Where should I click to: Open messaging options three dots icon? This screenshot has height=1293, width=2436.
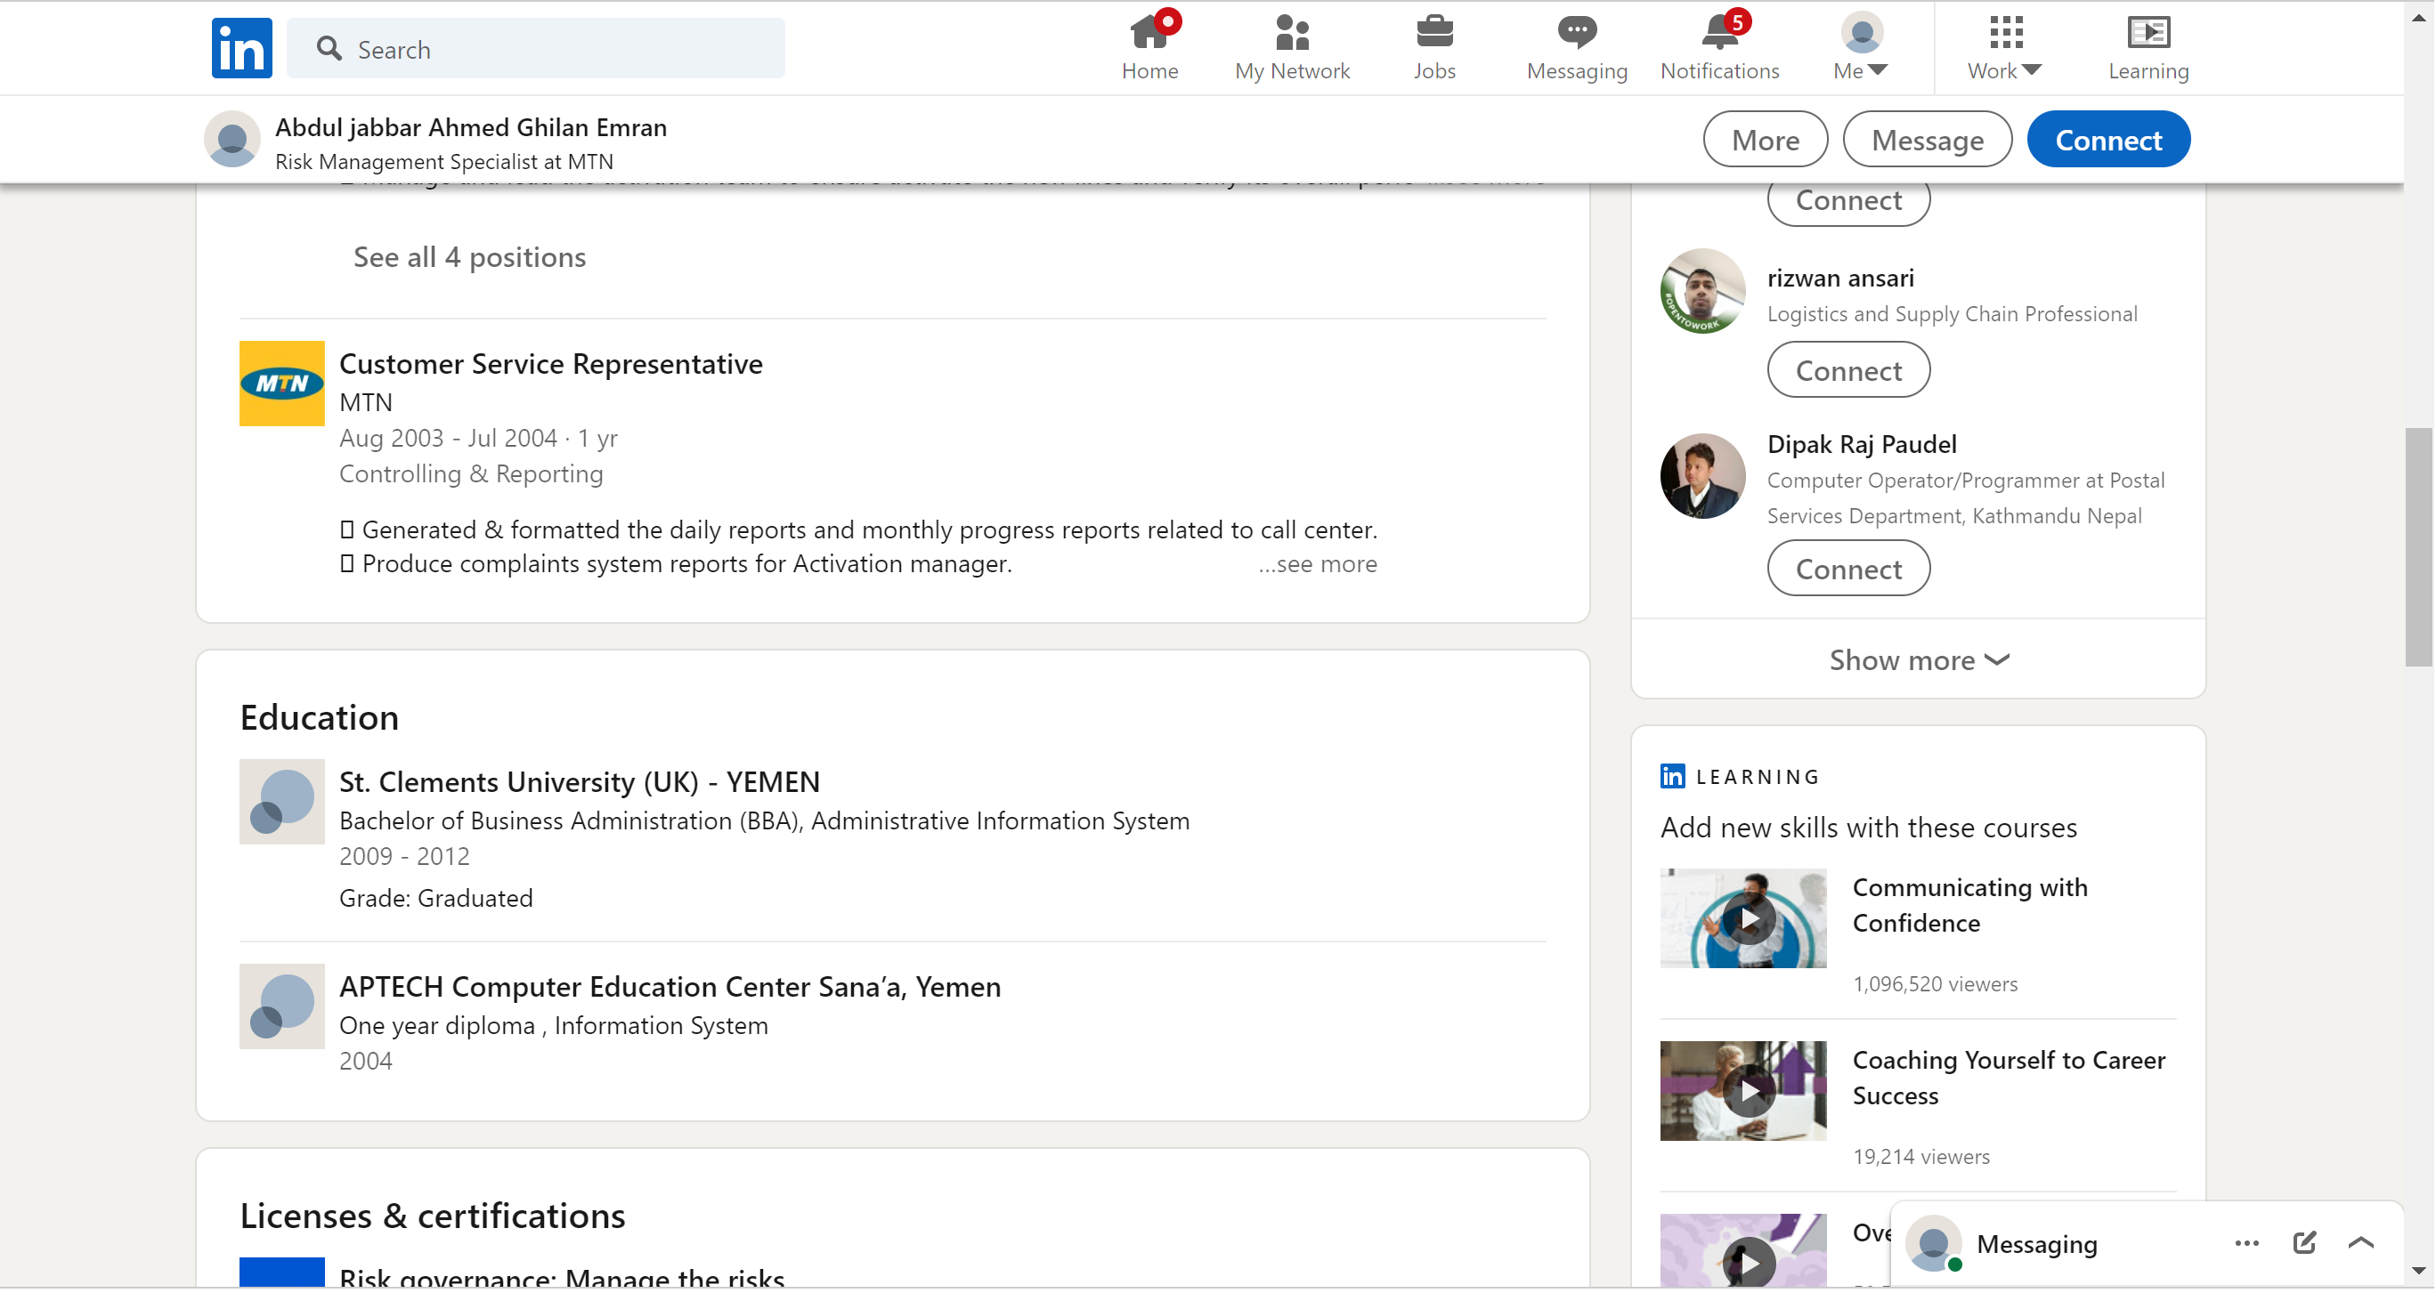(x=2246, y=1243)
